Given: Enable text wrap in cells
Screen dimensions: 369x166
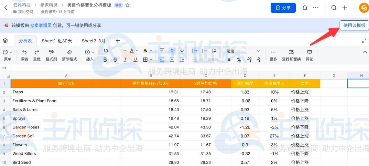Looking at the screenshot, I should 215,51.
